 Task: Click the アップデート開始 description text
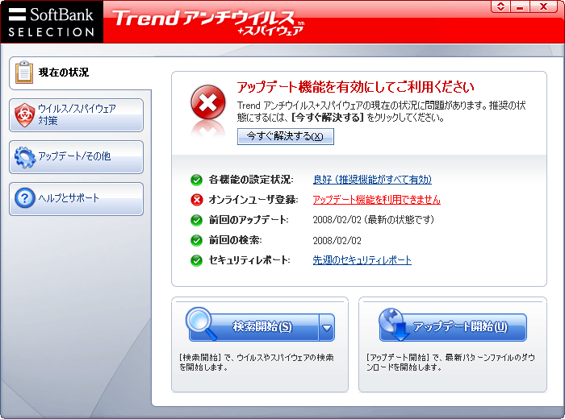pyautogui.click(x=450, y=363)
